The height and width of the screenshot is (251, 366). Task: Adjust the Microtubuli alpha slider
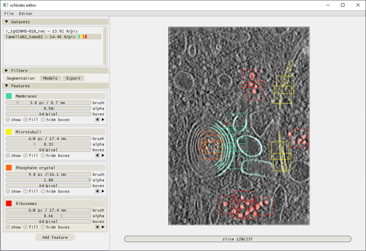[48, 144]
